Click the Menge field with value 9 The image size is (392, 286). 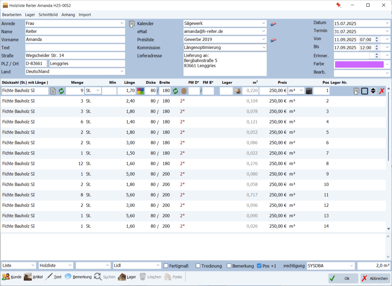tap(75, 91)
